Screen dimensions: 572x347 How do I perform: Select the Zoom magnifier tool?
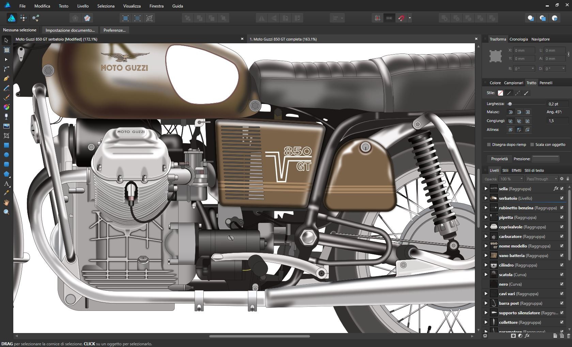(6, 212)
